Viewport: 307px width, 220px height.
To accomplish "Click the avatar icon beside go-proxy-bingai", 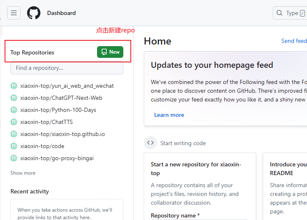I will click(14, 158).
